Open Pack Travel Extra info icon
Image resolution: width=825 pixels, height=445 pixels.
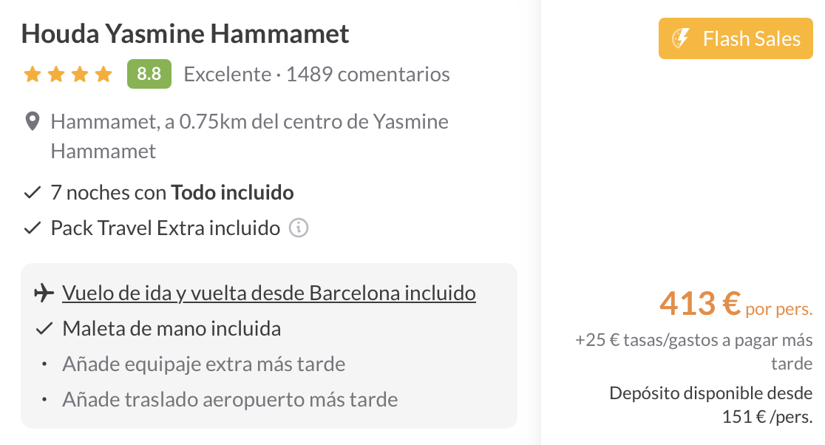coord(298,228)
